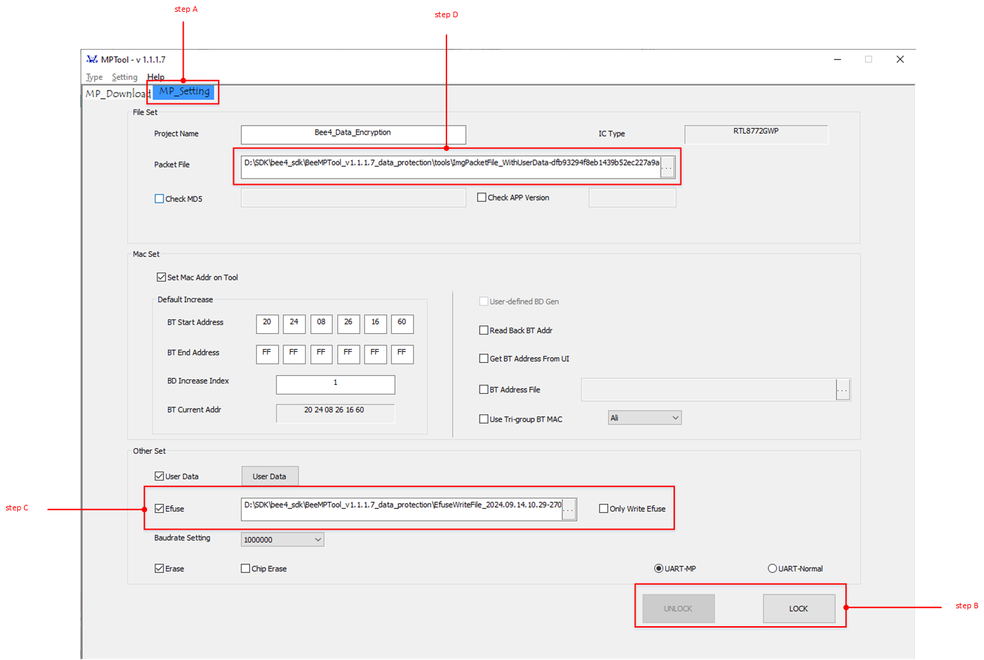Screen dimensions: 984x660
Task: Click the User Data button
Action: (269, 477)
